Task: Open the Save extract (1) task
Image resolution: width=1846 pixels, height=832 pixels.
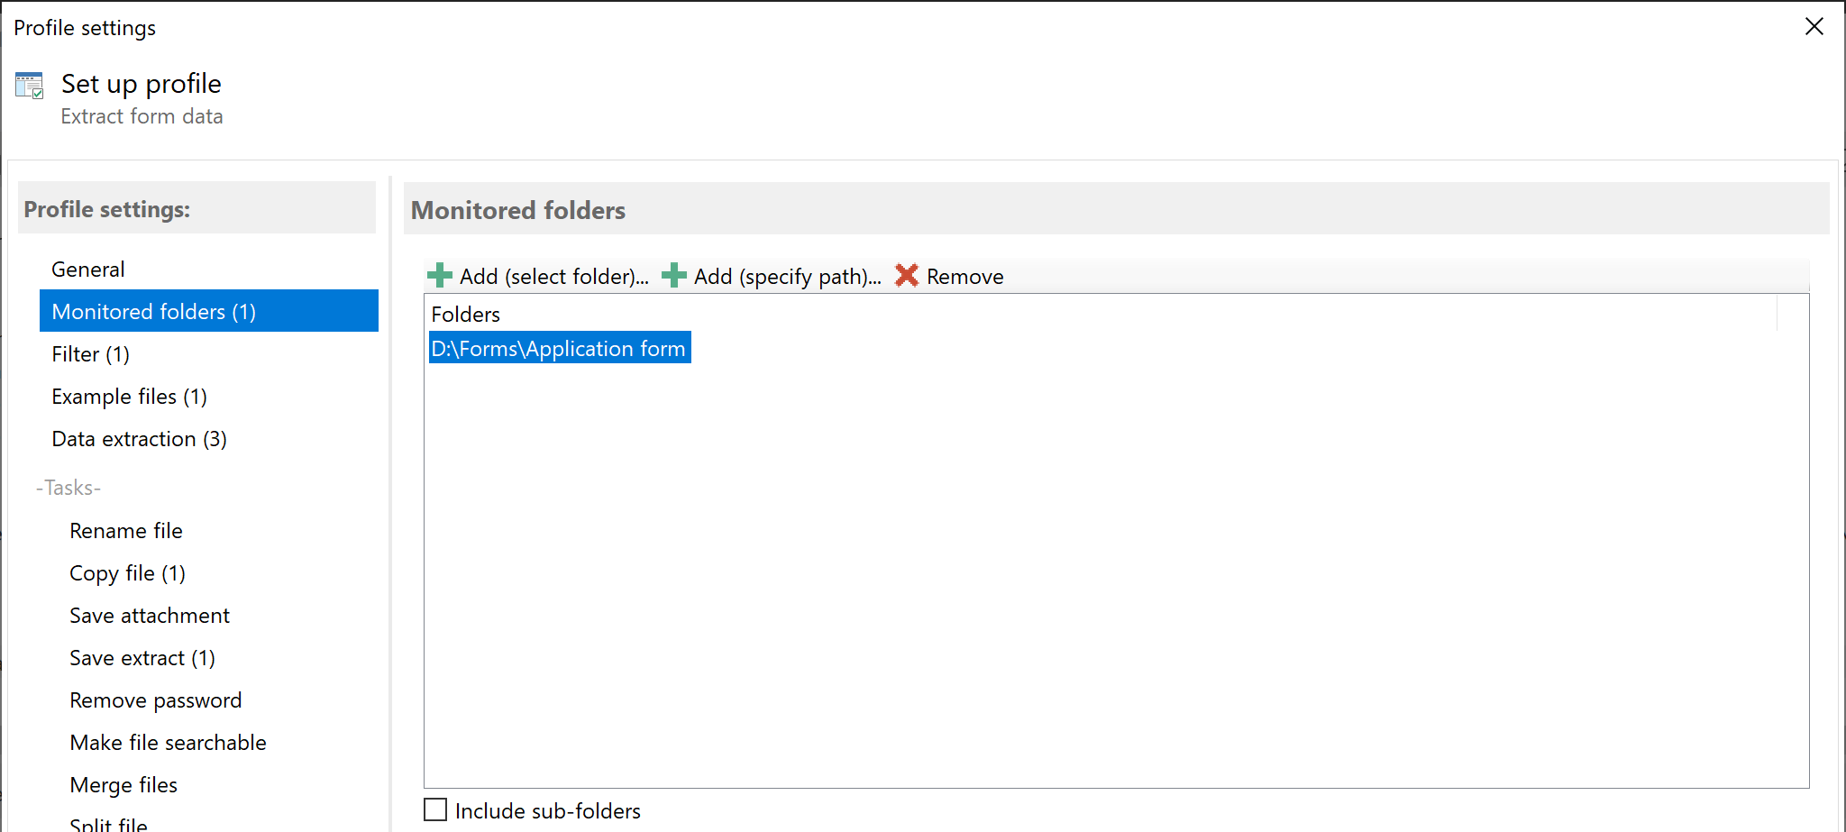Action: (x=142, y=657)
